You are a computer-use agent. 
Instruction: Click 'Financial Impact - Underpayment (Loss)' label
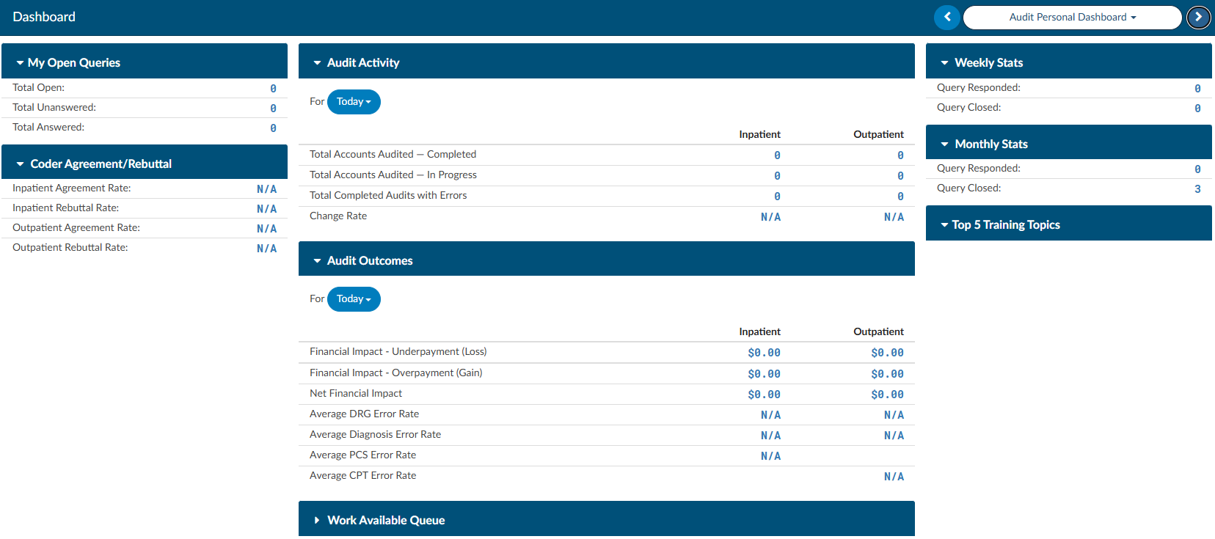click(x=398, y=351)
